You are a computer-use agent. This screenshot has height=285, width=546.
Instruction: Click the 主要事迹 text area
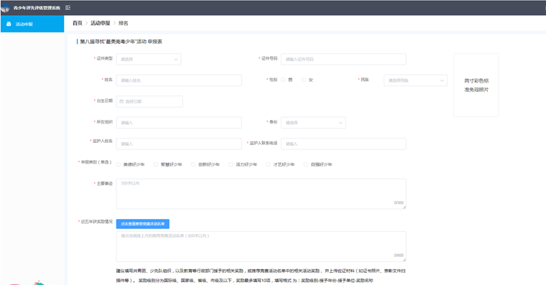pos(262,194)
